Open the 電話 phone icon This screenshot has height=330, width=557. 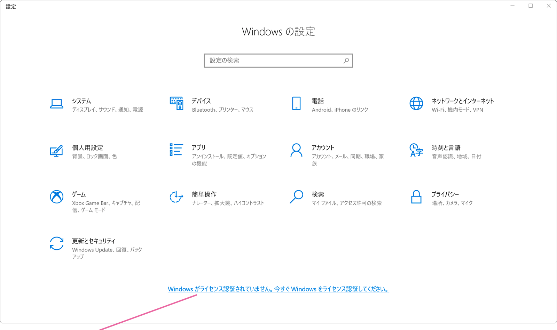pyautogui.click(x=296, y=104)
